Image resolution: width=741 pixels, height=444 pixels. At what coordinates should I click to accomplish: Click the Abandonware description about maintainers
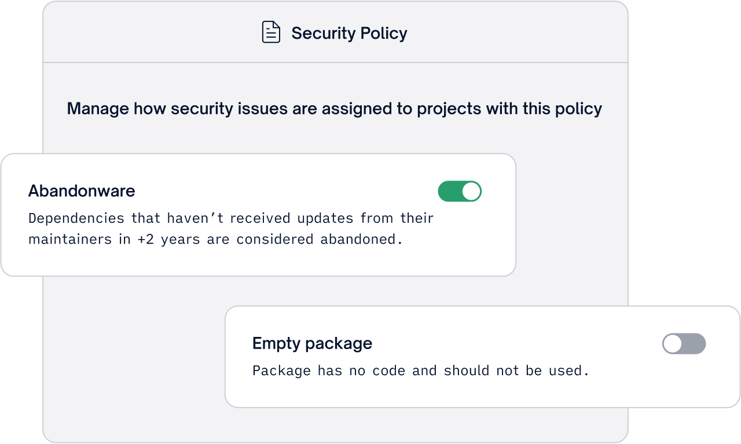(x=231, y=229)
